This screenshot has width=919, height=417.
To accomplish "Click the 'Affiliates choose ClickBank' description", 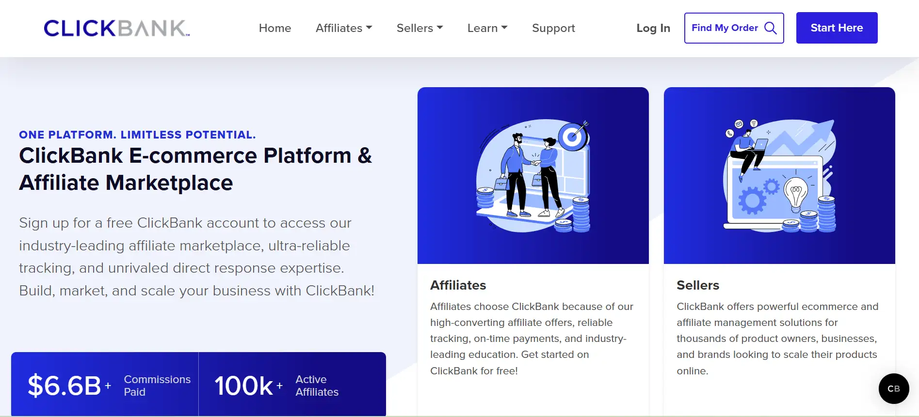I will (532, 339).
